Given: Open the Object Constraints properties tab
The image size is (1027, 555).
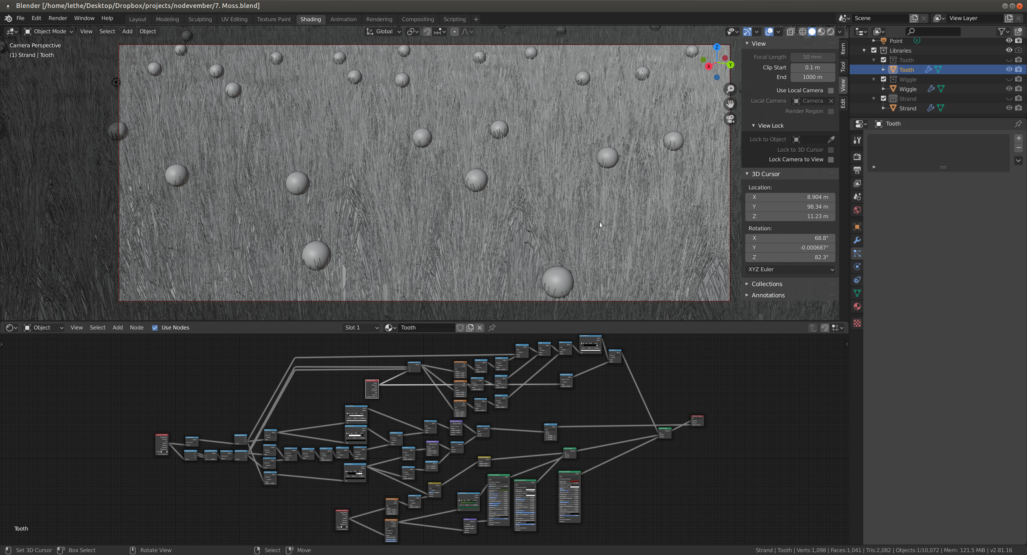Looking at the screenshot, I should (857, 280).
